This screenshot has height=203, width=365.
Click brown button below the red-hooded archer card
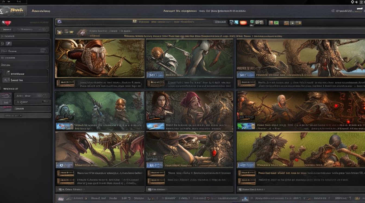pyautogui.click(x=65, y=83)
